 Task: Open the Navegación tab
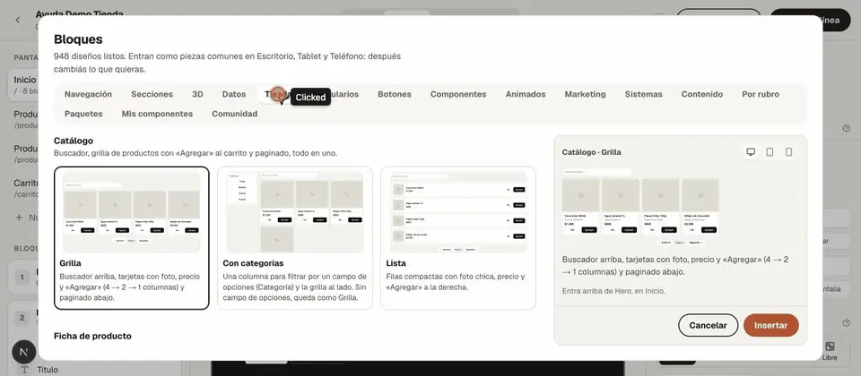point(89,94)
